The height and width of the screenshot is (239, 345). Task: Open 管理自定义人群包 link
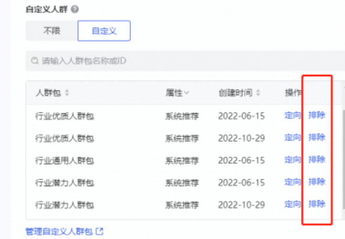tap(59, 232)
